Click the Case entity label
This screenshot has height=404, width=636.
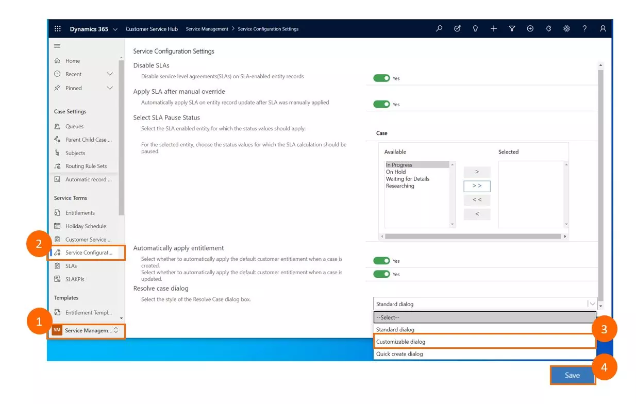pyautogui.click(x=382, y=133)
